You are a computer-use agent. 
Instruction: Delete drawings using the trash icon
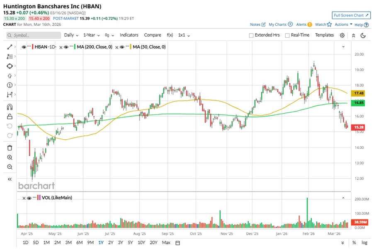pos(10,148)
